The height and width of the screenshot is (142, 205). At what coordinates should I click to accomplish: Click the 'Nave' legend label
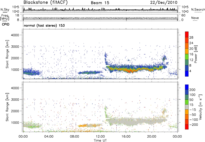click(x=195, y=18)
